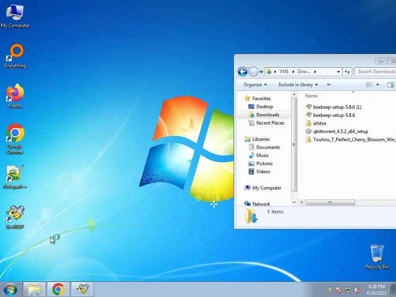Open the Pictures library
396x297 pixels.
(265, 164)
